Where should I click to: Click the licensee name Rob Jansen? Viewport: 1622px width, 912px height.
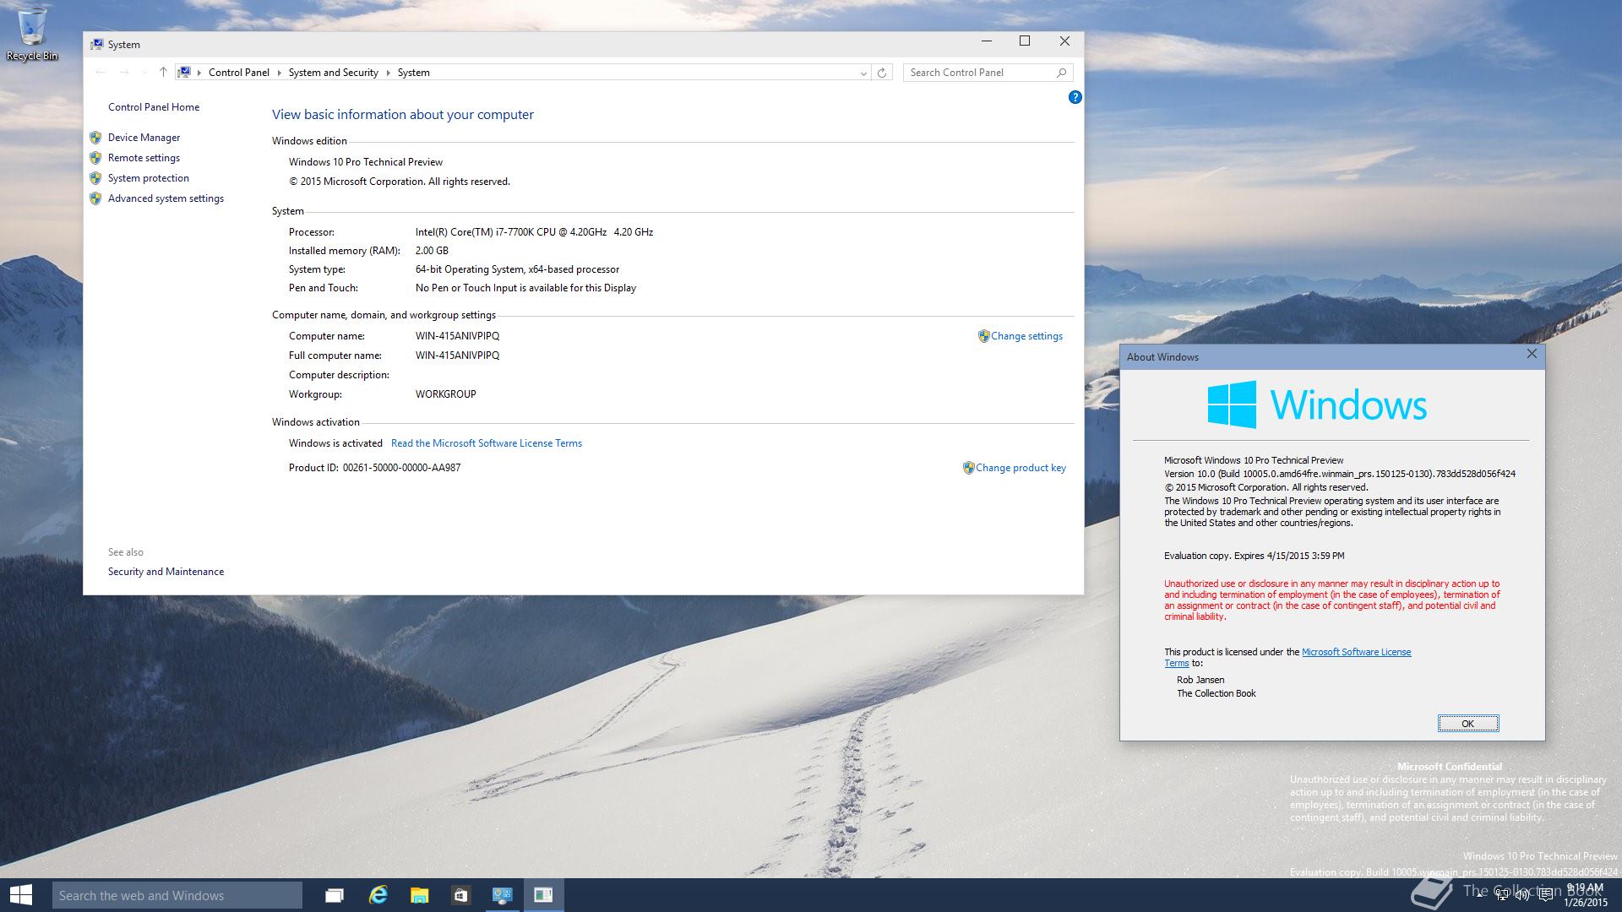[x=1200, y=680]
